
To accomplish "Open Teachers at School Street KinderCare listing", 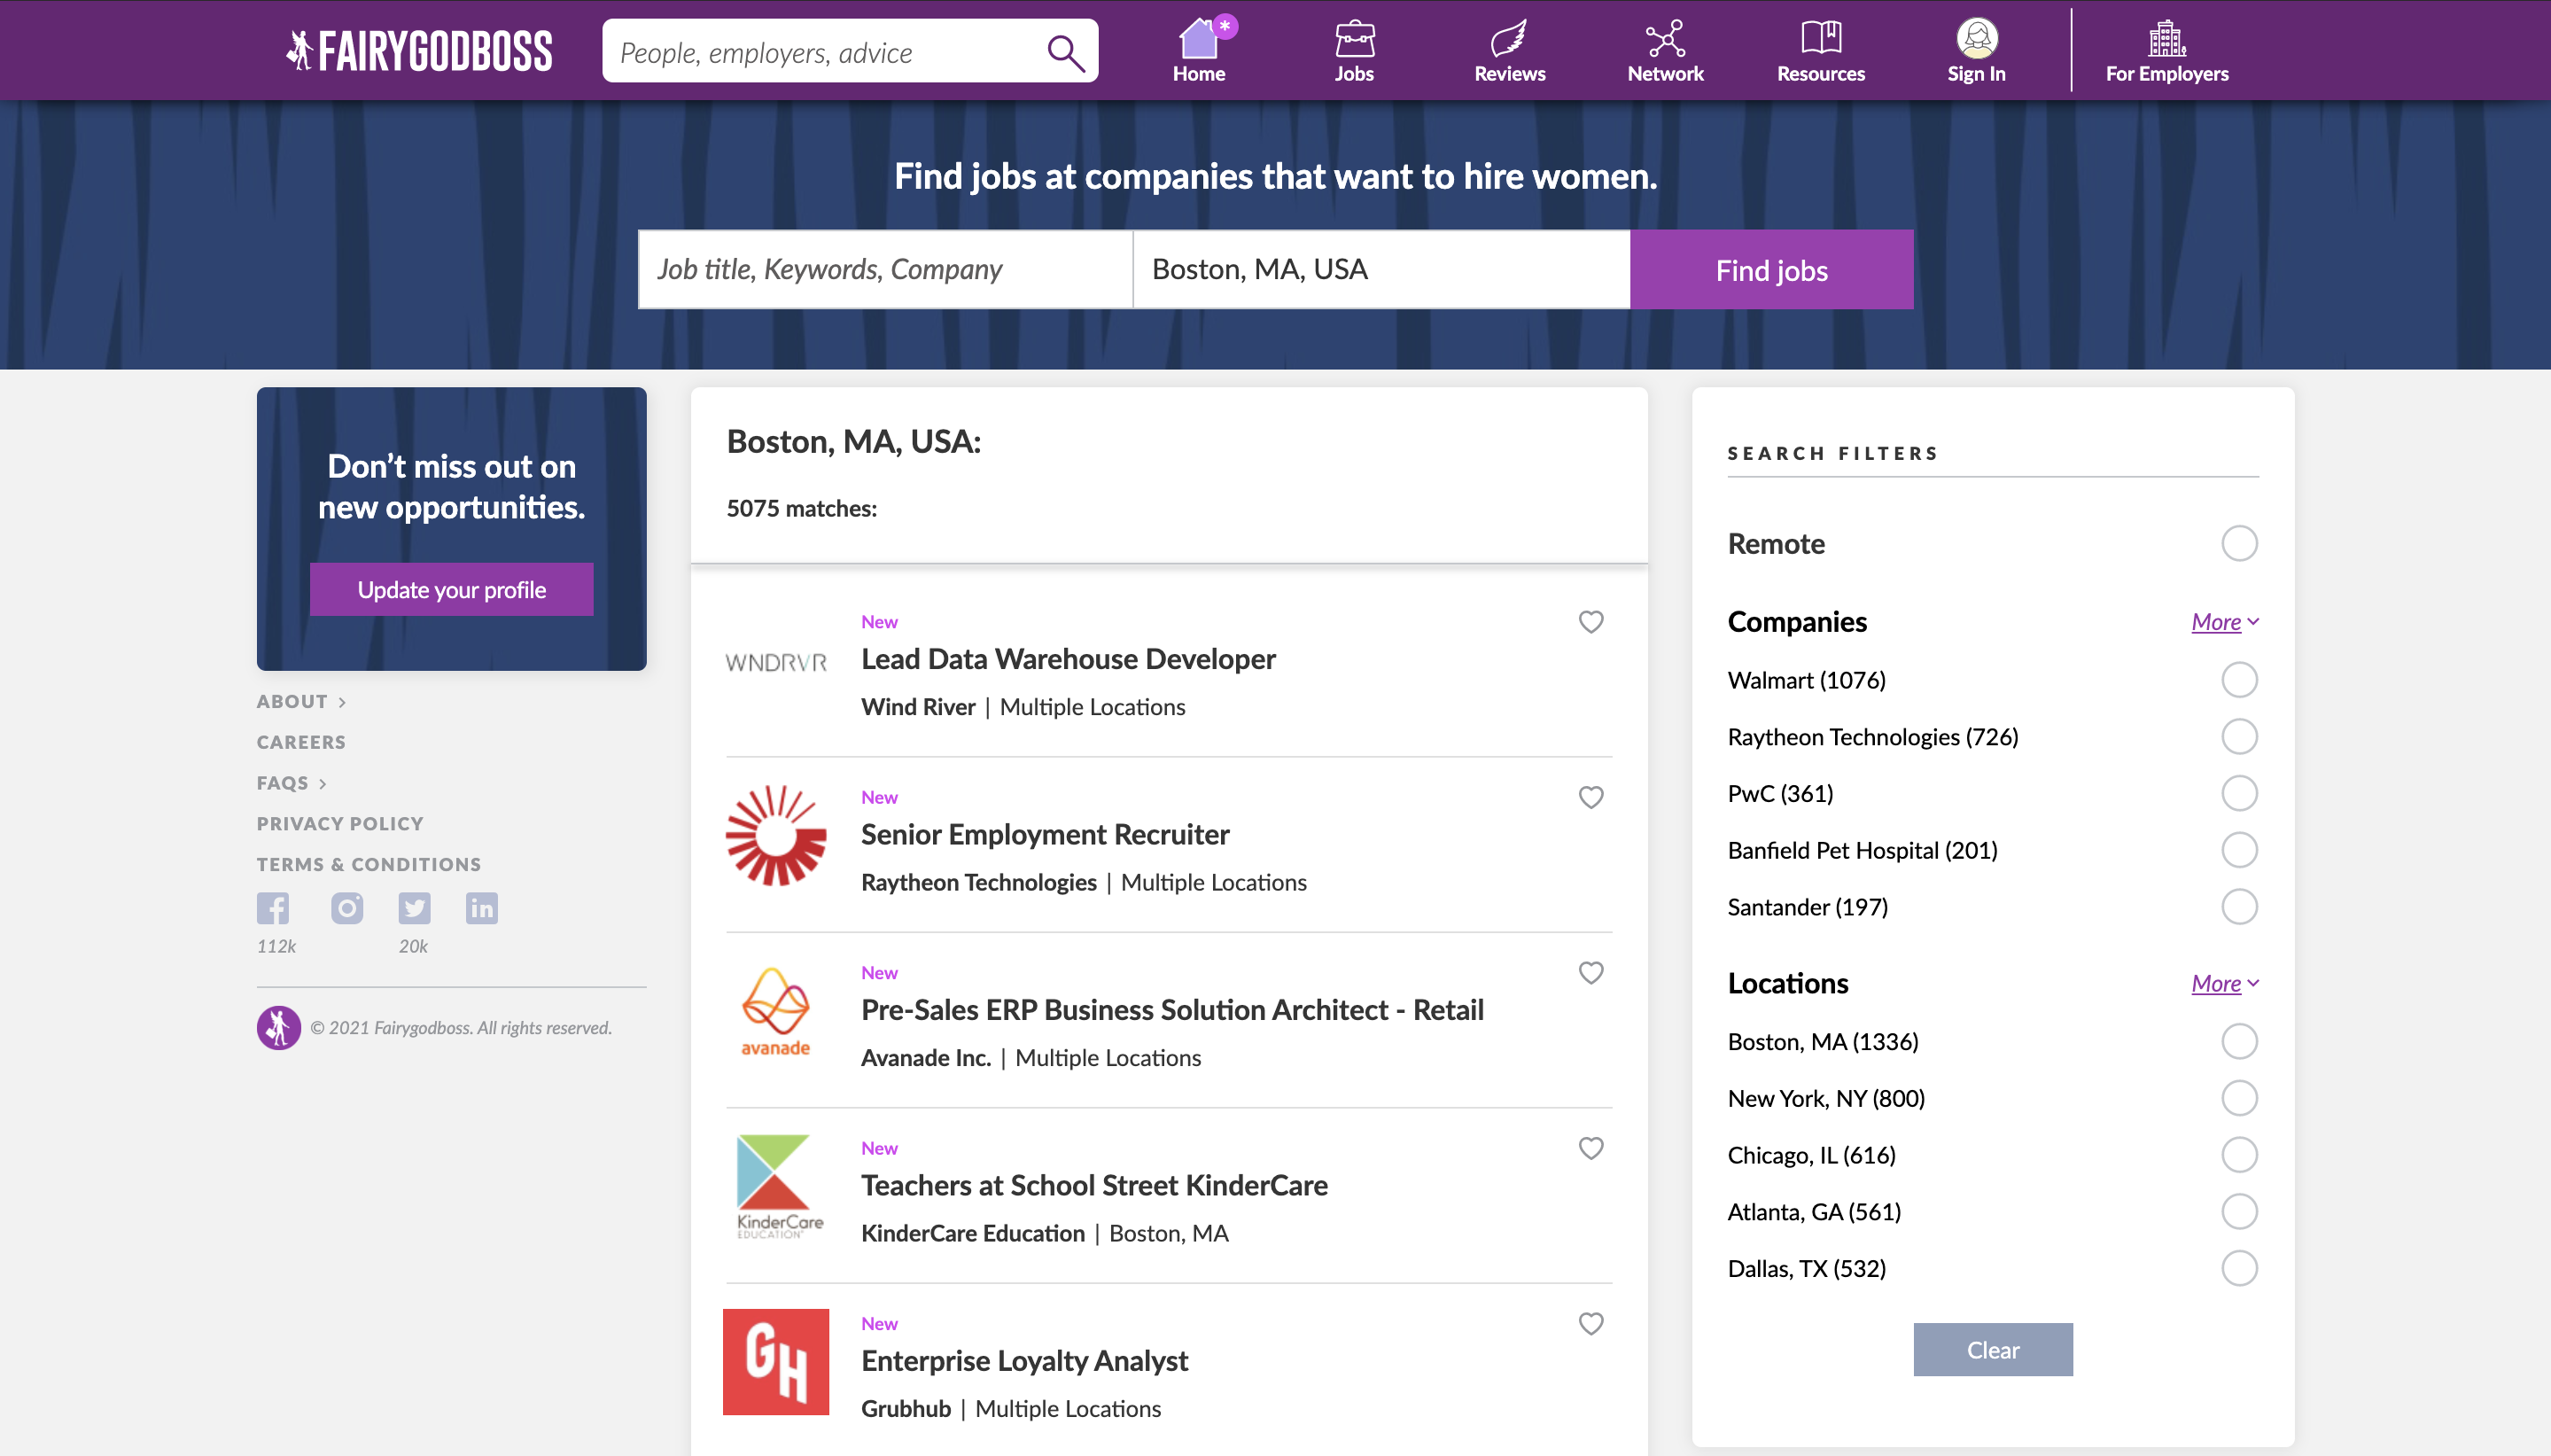I will 1094,1185.
